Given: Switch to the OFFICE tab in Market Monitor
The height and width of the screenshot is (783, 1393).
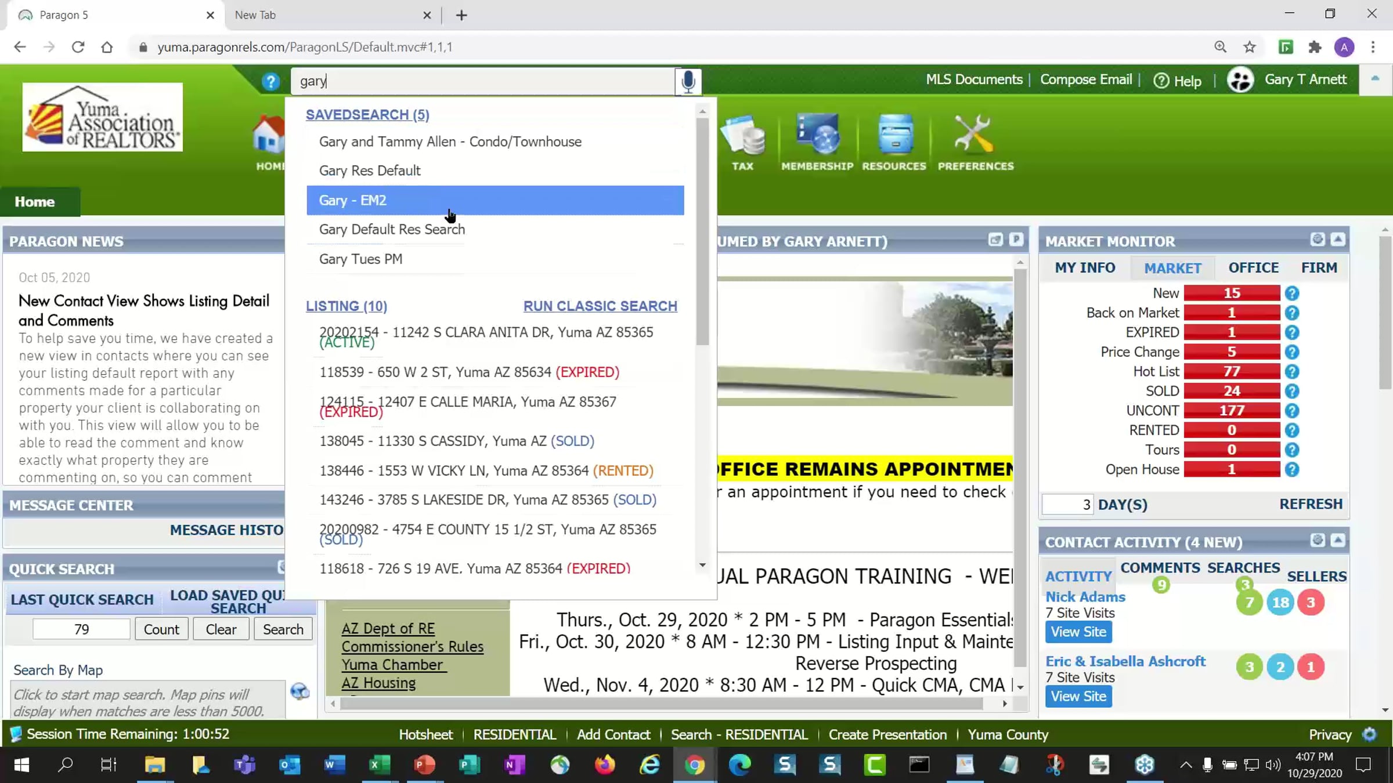Looking at the screenshot, I should point(1253,267).
